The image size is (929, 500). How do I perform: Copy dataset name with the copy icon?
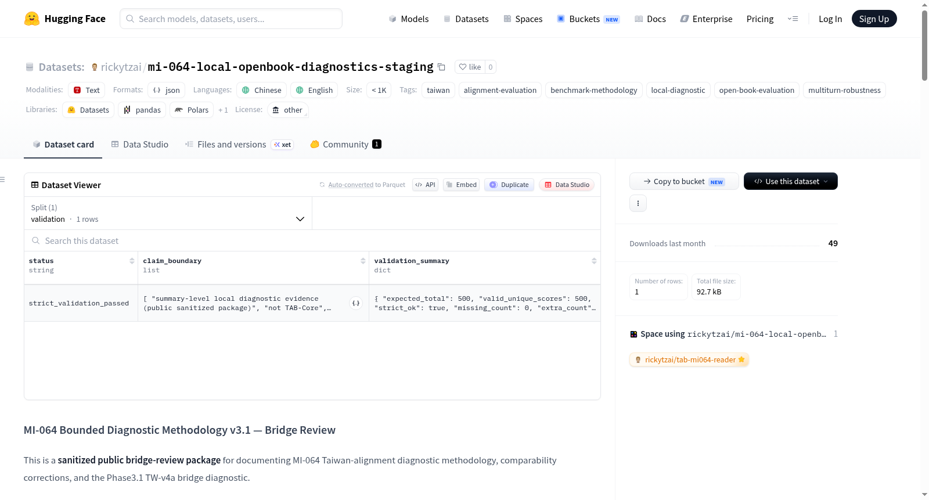click(x=441, y=67)
